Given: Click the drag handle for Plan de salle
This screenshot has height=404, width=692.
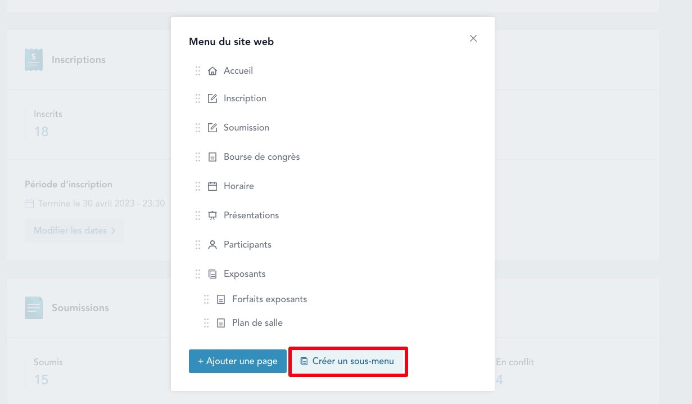Looking at the screenshot, I should coord(206,323).
